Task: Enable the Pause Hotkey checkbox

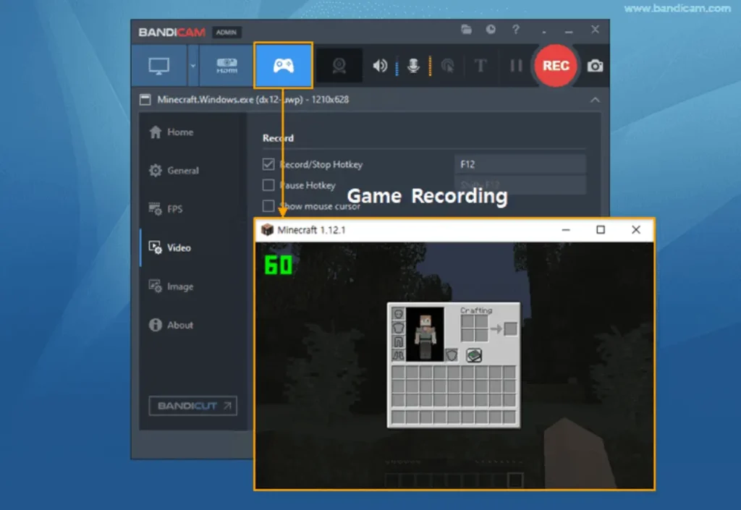Action: tap(268, 185)
